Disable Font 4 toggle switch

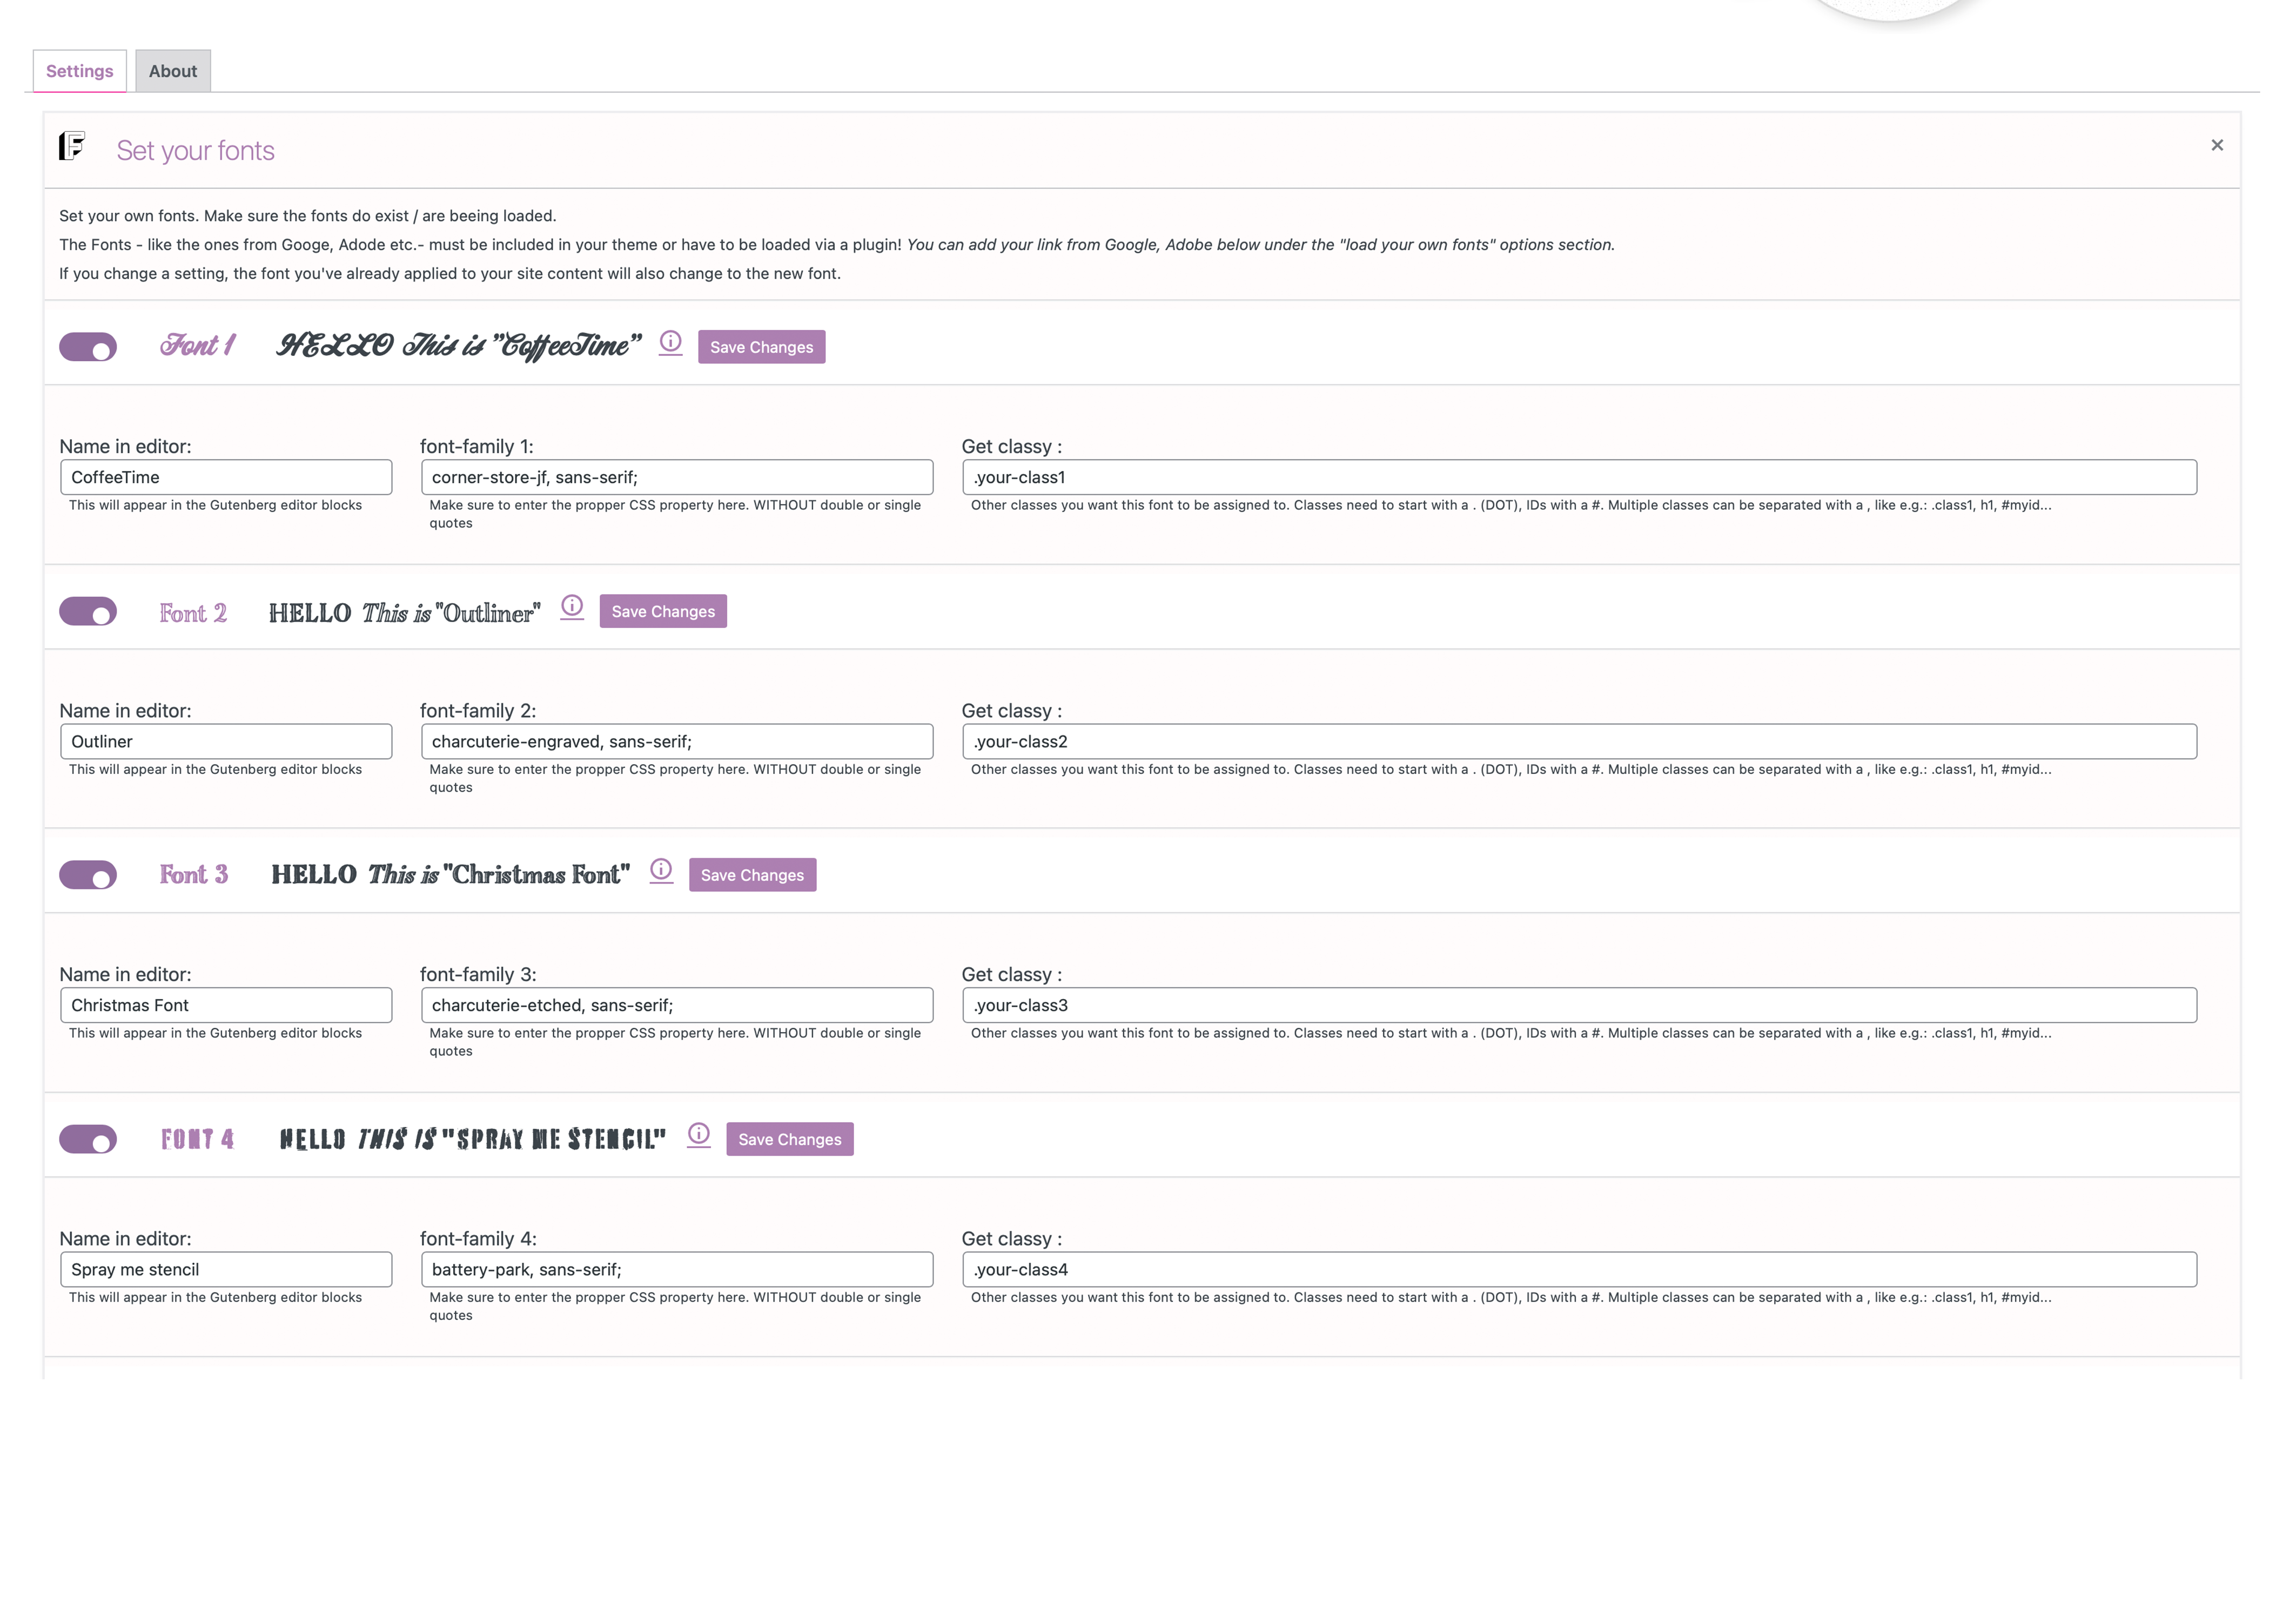tap(88, 1137)
